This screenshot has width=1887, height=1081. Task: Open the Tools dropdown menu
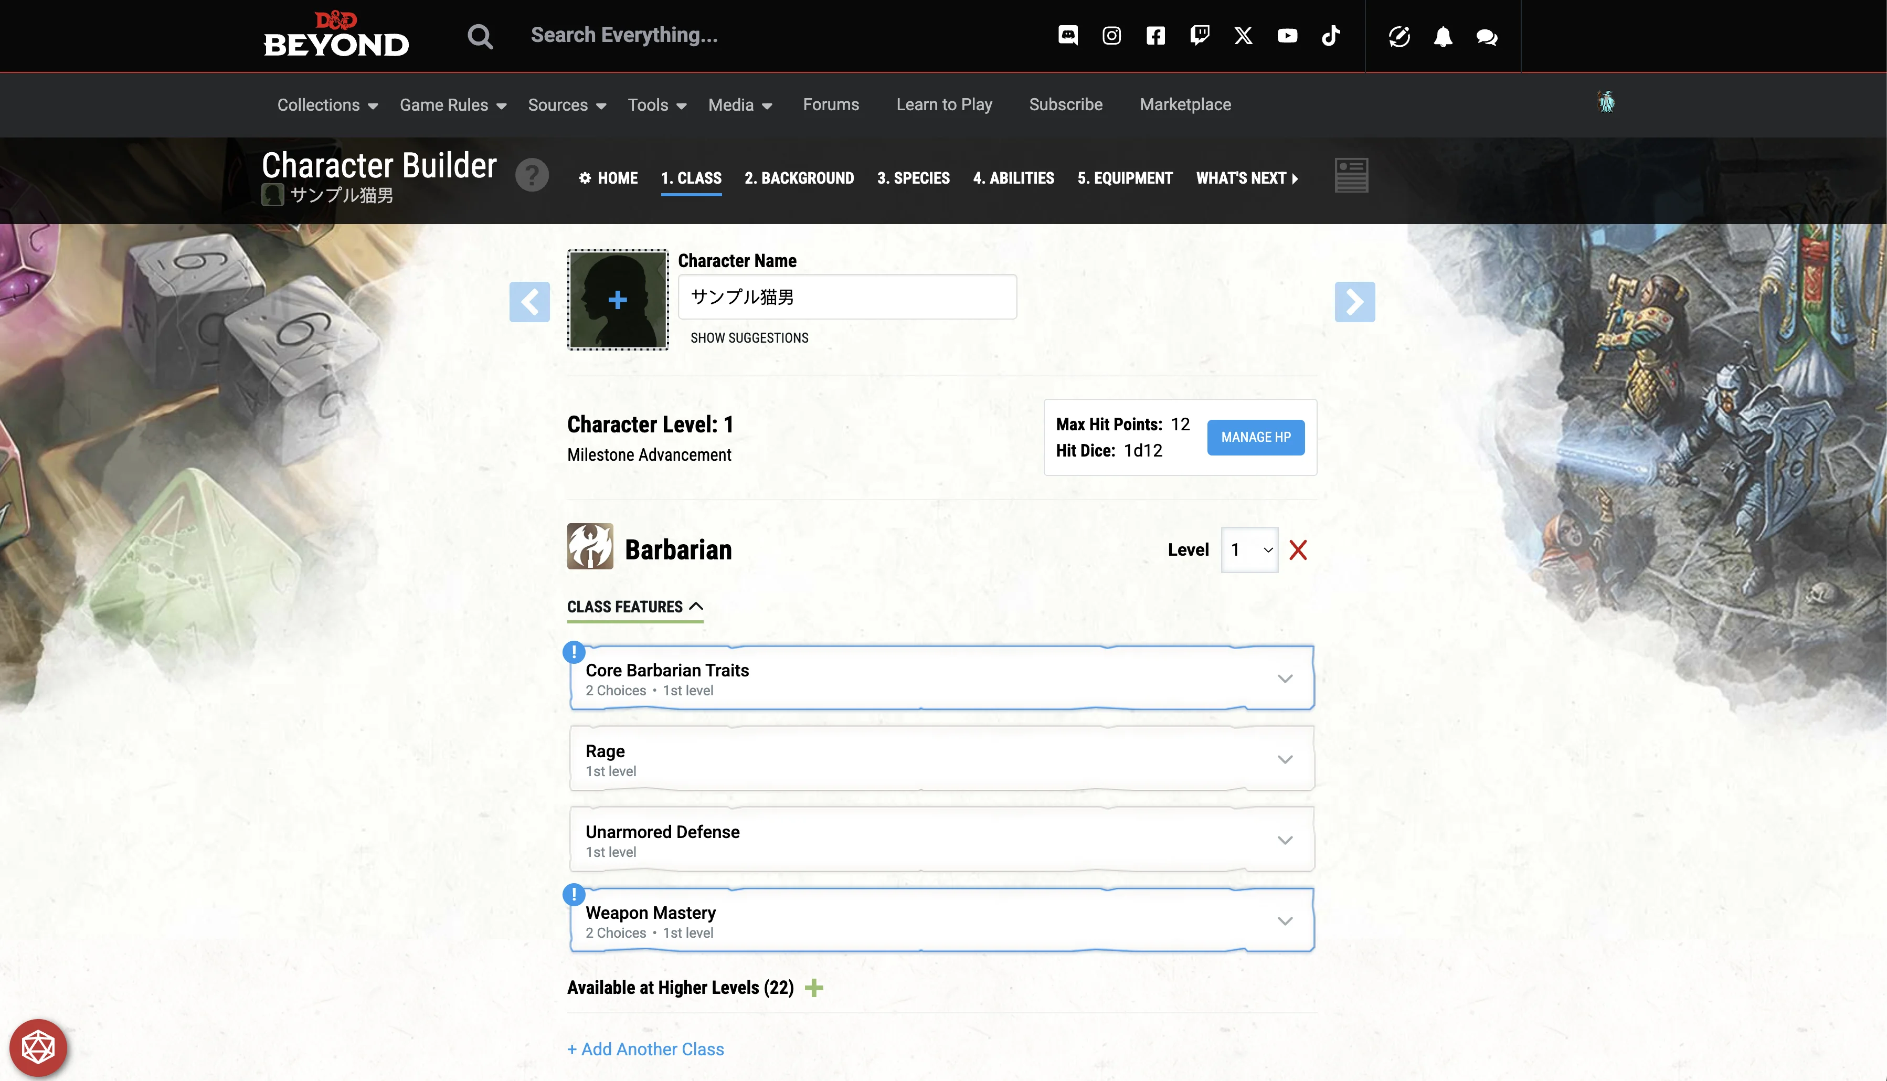point(657,104)
